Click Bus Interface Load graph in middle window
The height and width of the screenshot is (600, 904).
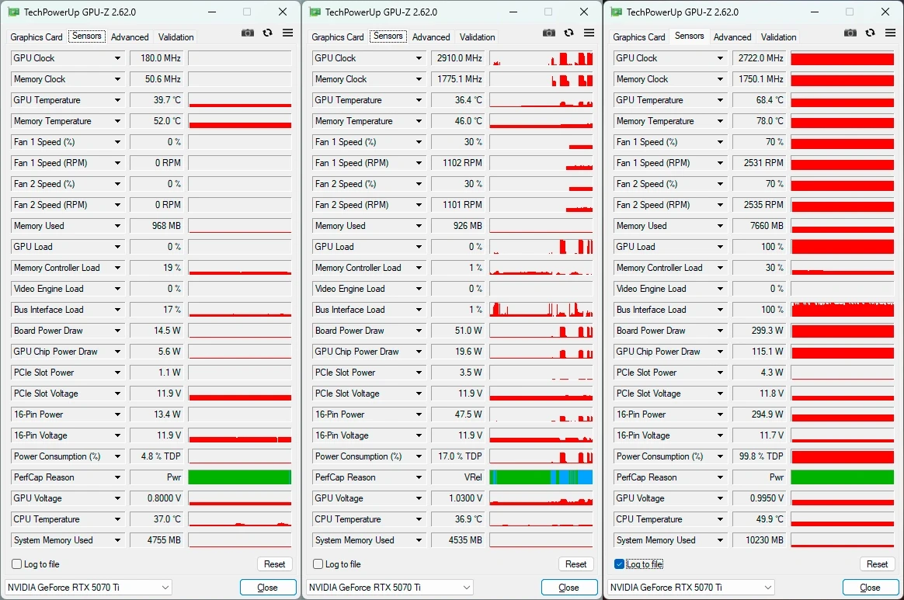point(541,310)
